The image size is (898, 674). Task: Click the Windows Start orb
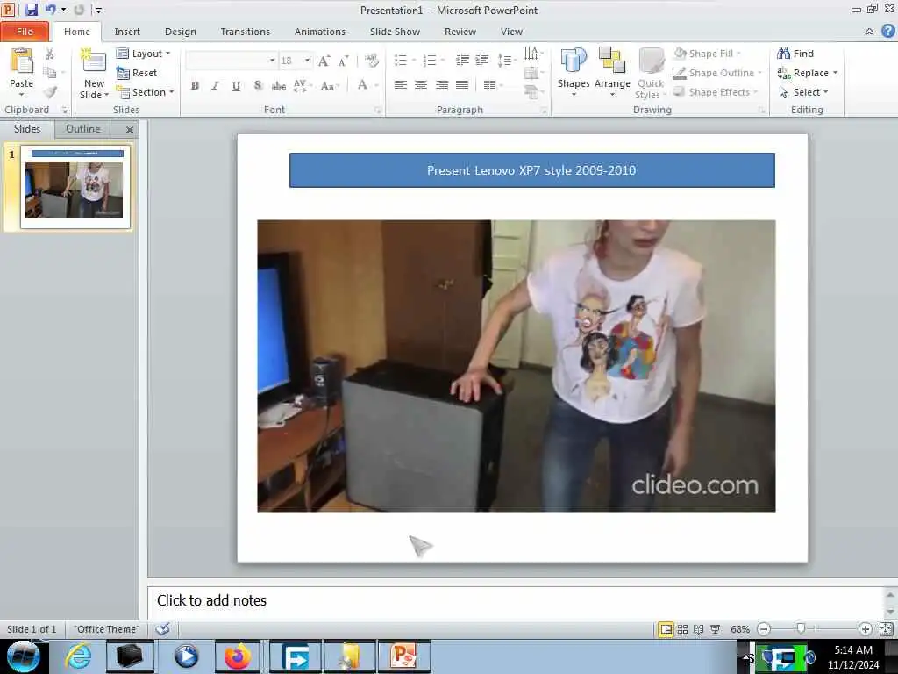tap(24, 656)
